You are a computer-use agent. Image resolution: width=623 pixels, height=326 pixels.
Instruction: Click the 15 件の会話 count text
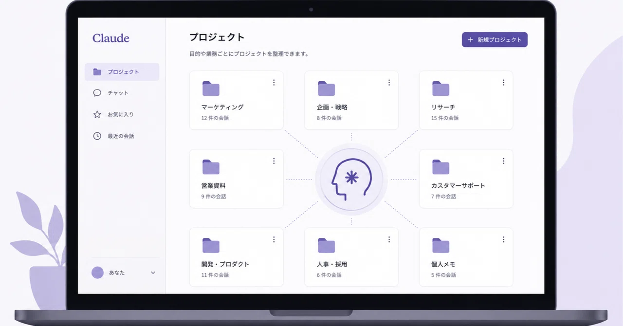click(x=444, y=118)
